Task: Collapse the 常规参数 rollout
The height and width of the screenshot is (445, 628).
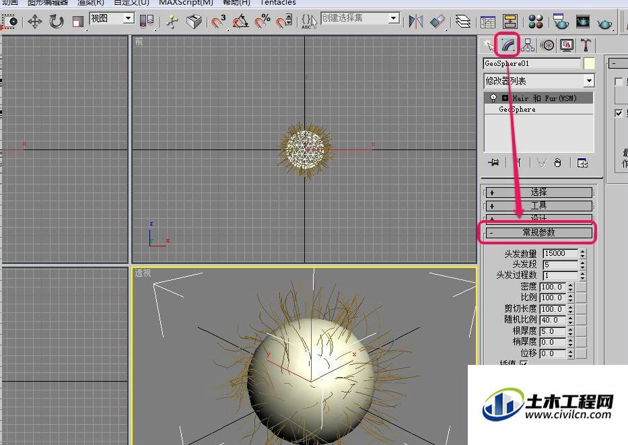Action: tap(539, 233)
